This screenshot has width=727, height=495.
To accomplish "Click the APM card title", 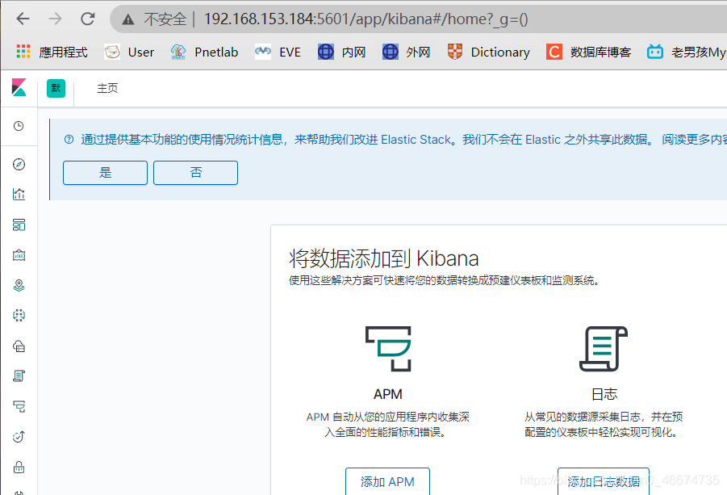I will point(388,394).
